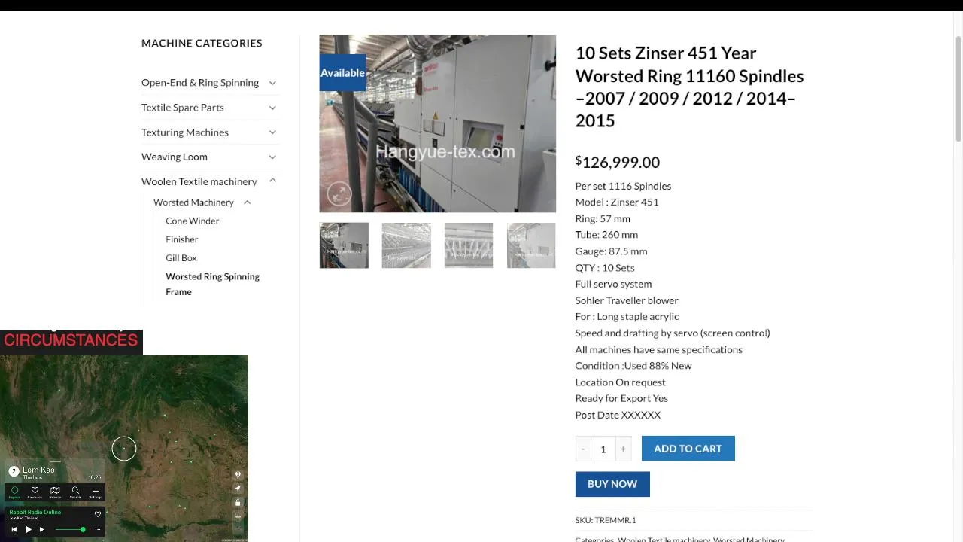This screenshot has width=963, height=542.
Task: Open Search tab in Radio Garden widget
Action: 75,492
